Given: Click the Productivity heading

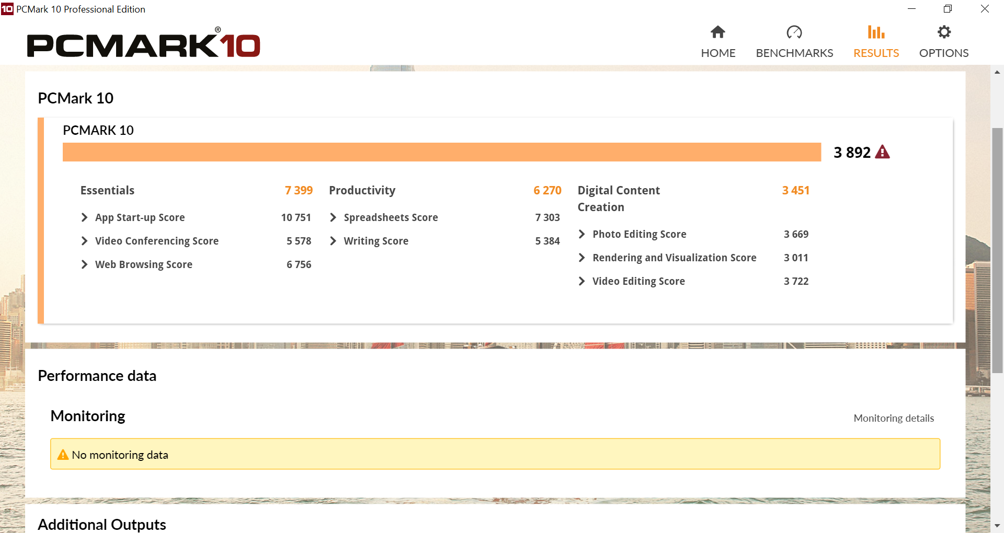Looking at the screenshot, I should click(x=362, y=190).
